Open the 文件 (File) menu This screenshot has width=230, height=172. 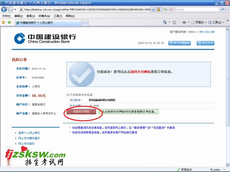click(6, 16)
